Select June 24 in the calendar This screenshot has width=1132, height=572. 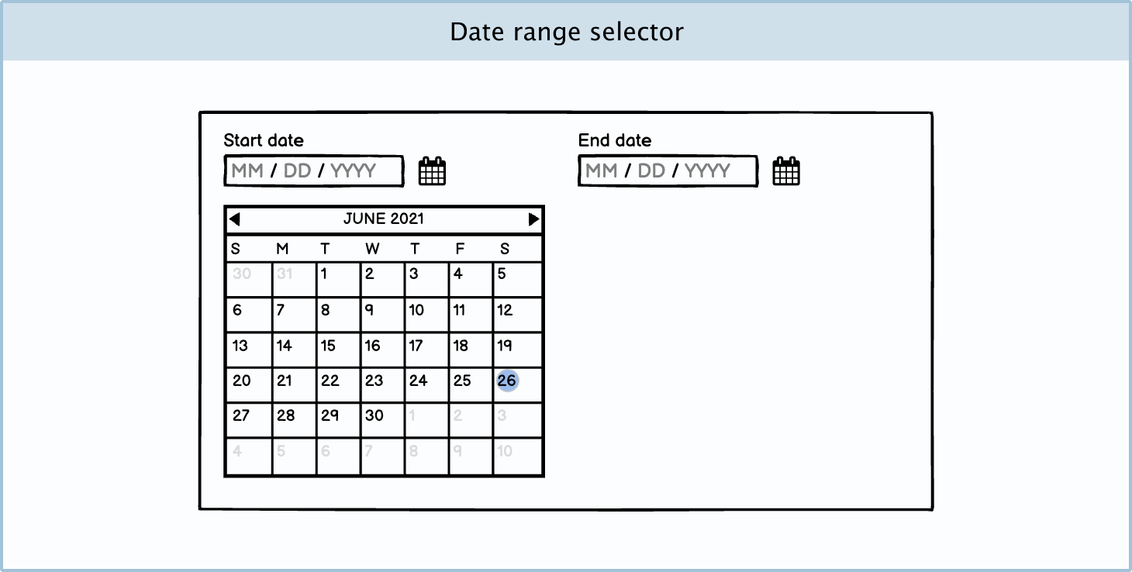click(x=426, y=385)
